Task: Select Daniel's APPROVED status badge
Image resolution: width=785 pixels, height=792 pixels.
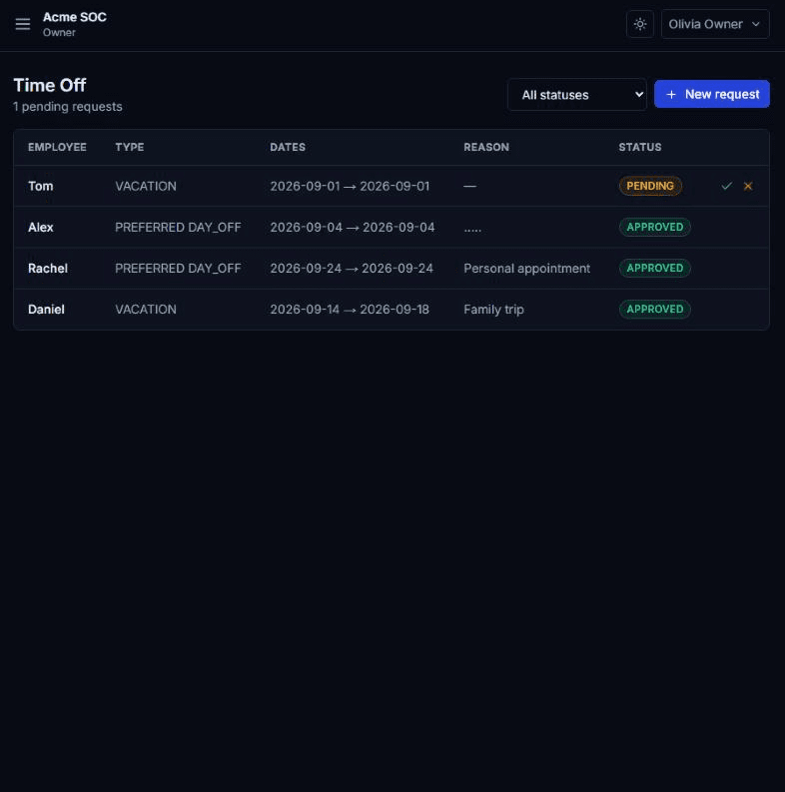Action: (655, 310)
